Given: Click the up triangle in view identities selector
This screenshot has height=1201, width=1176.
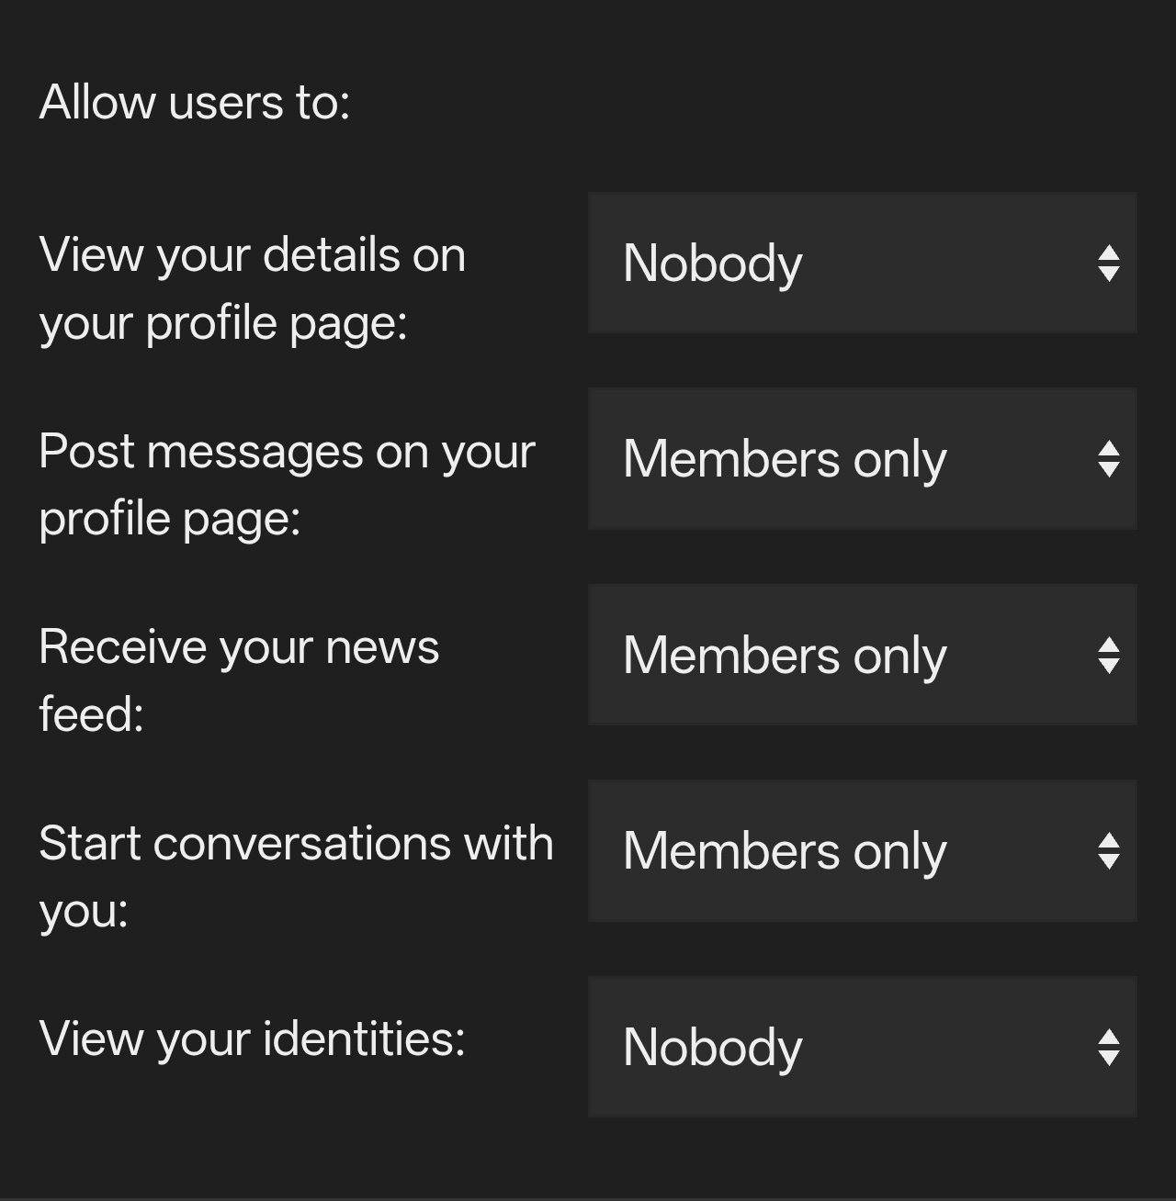Looking at the screenshot, I should [1109, 1037].
